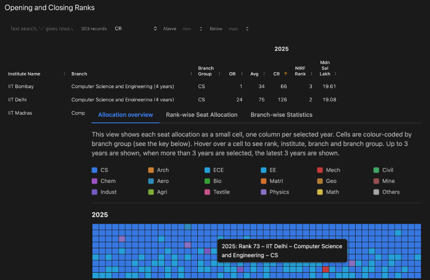Click the Below max value stepper
This screenshot has width=430, height=280.
(247, 29)
